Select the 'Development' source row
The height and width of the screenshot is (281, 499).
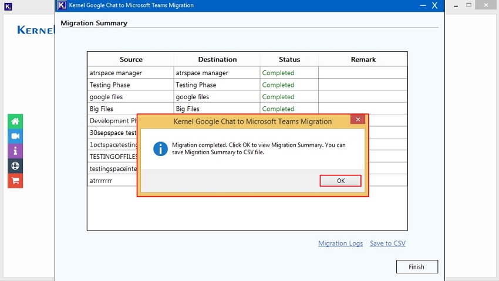coord(112,121)
